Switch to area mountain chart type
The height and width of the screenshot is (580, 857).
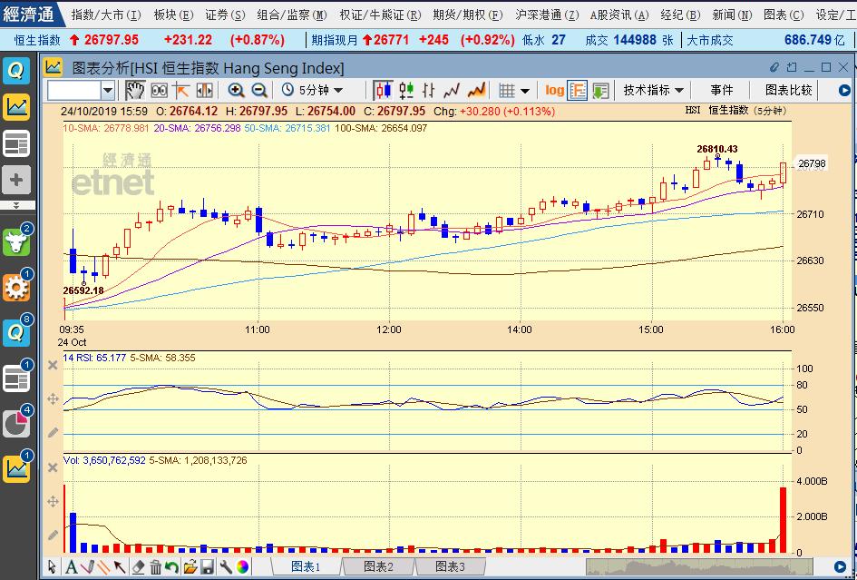[476, 90]
